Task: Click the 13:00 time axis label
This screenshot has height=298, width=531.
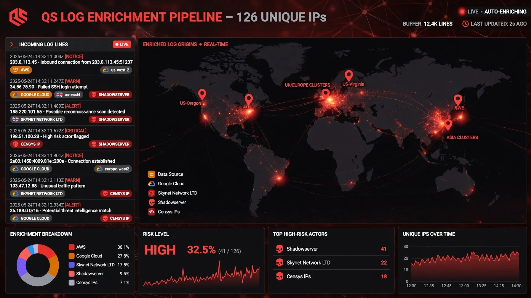Action: click(464, 286)
